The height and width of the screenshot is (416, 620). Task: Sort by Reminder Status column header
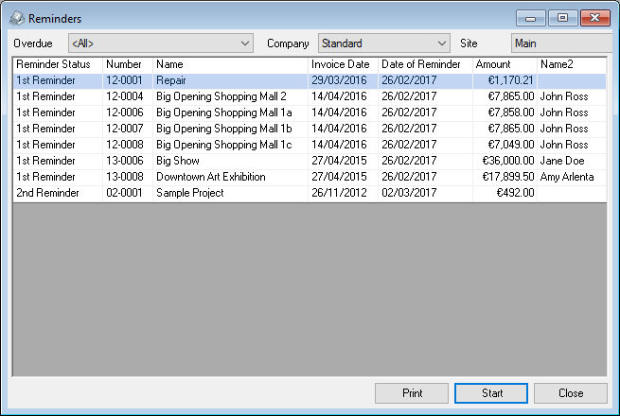click(57, 64)
